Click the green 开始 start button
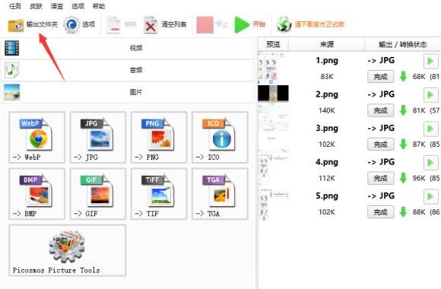The width and height of the screenshot is (441, 289). [x=249, y=24]
